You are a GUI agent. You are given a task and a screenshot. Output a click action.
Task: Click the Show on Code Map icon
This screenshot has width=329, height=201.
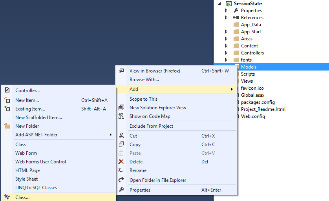click(121, 116)
